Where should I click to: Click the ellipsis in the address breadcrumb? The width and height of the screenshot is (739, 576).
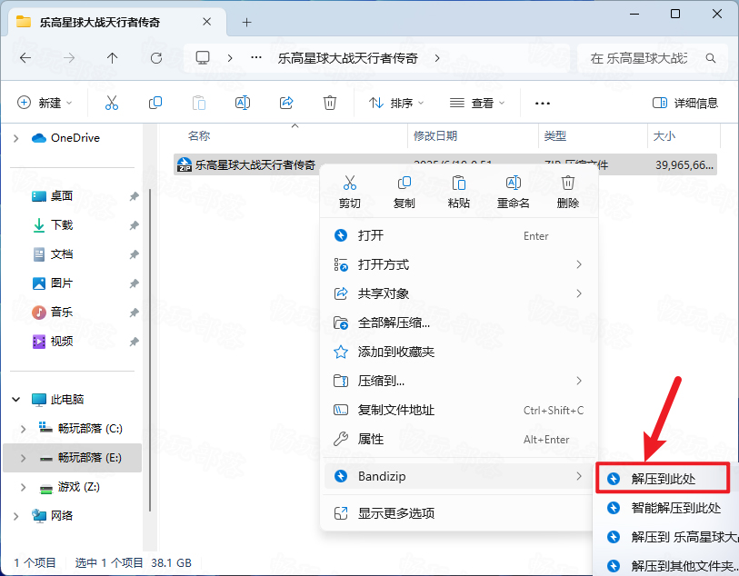click(x=256, y=57)
